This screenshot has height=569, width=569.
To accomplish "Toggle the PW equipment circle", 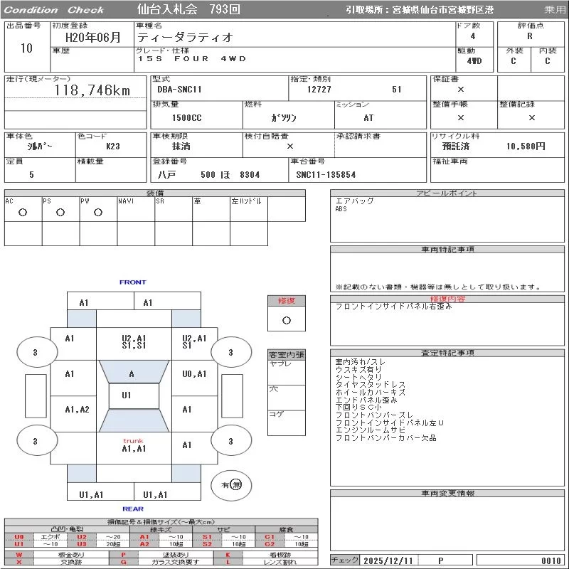I will click(x=98, y=212).
